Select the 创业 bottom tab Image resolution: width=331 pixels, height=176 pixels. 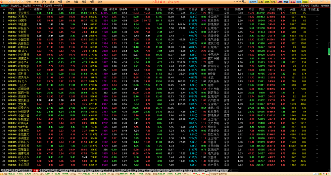click(49, 170)
